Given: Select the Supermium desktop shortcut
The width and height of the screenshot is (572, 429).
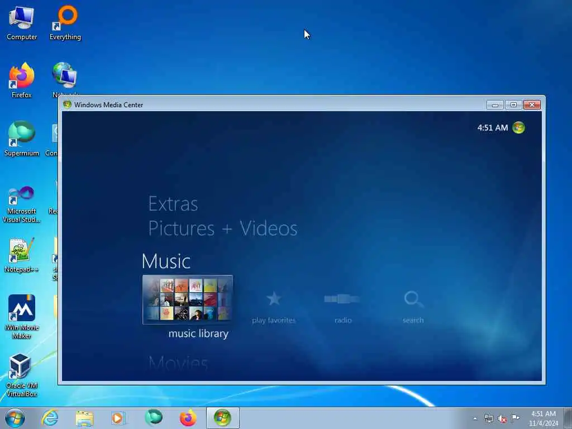Looking at the screenshot, I should click(22, 139).
